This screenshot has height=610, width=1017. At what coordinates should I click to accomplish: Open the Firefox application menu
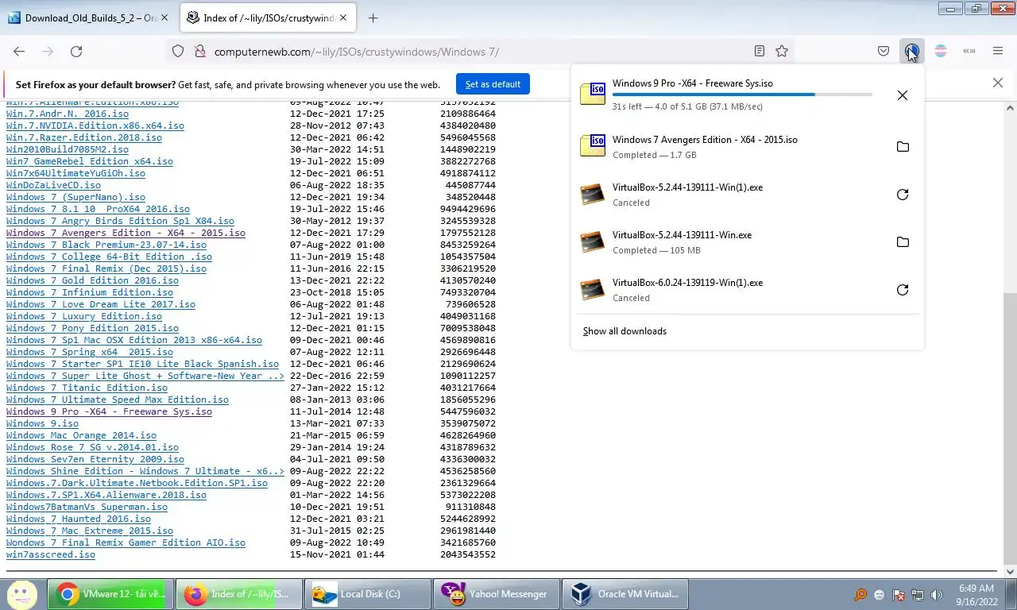click(x=998, y=51)
